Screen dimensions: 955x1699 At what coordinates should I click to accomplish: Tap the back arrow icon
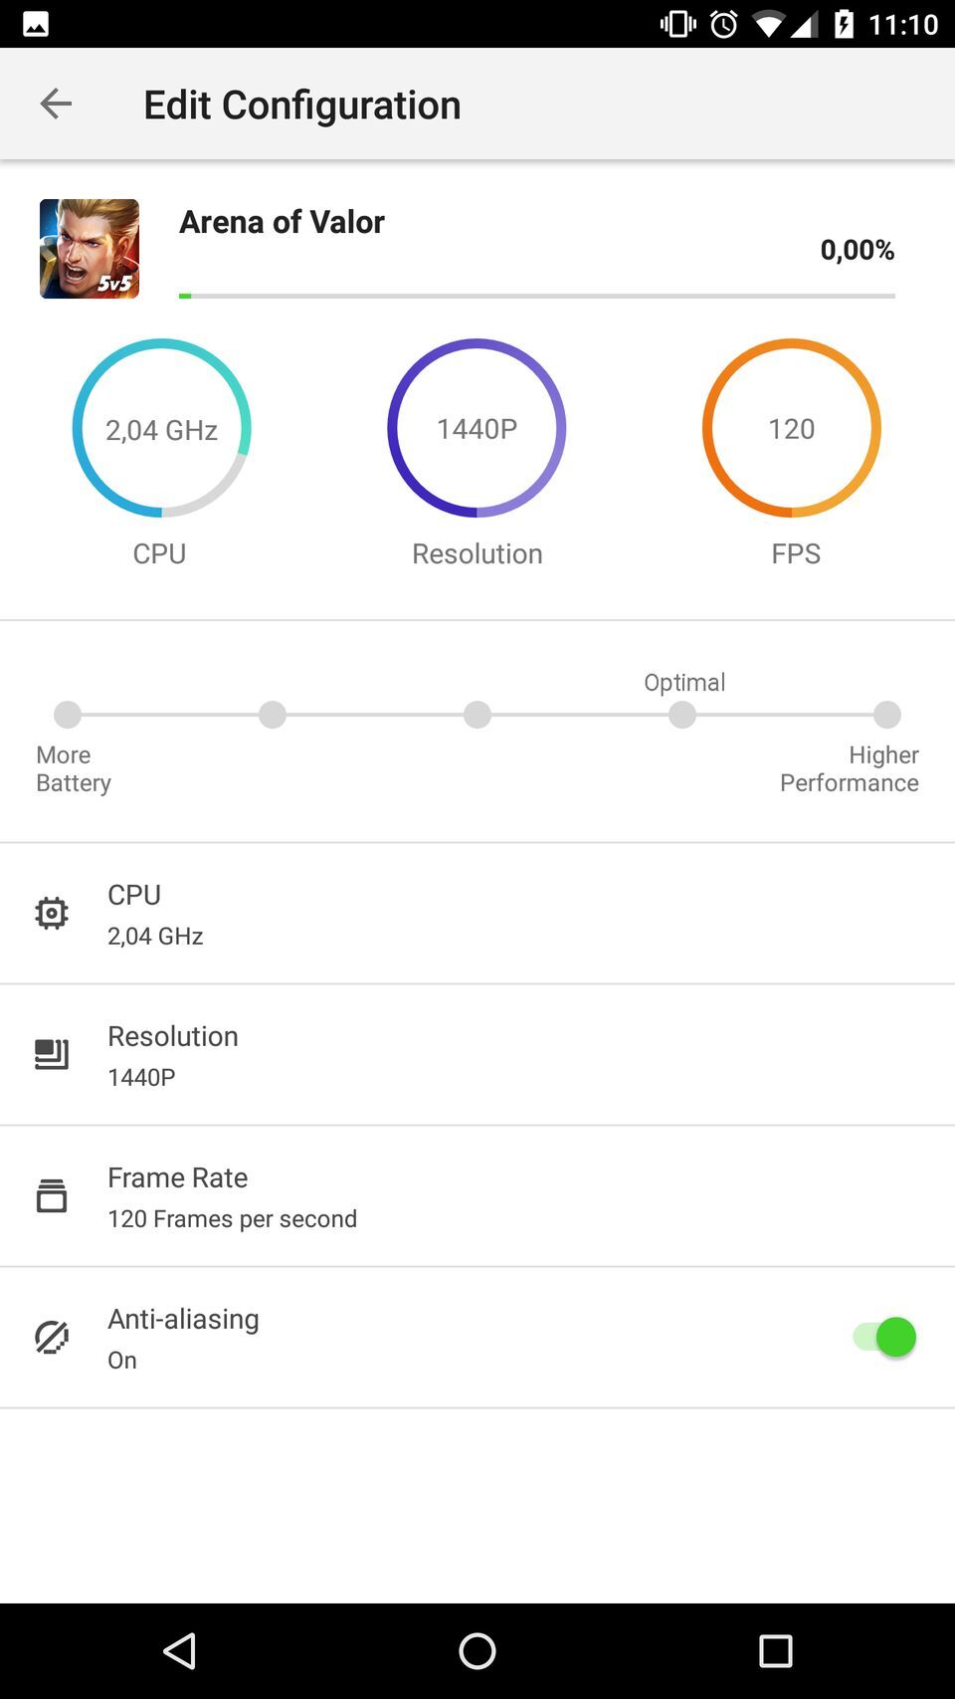56,104
